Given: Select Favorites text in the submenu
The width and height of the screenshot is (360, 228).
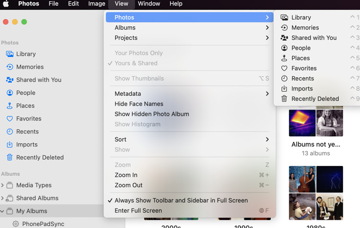Looking at the screenshot, I should pos(304,68).
